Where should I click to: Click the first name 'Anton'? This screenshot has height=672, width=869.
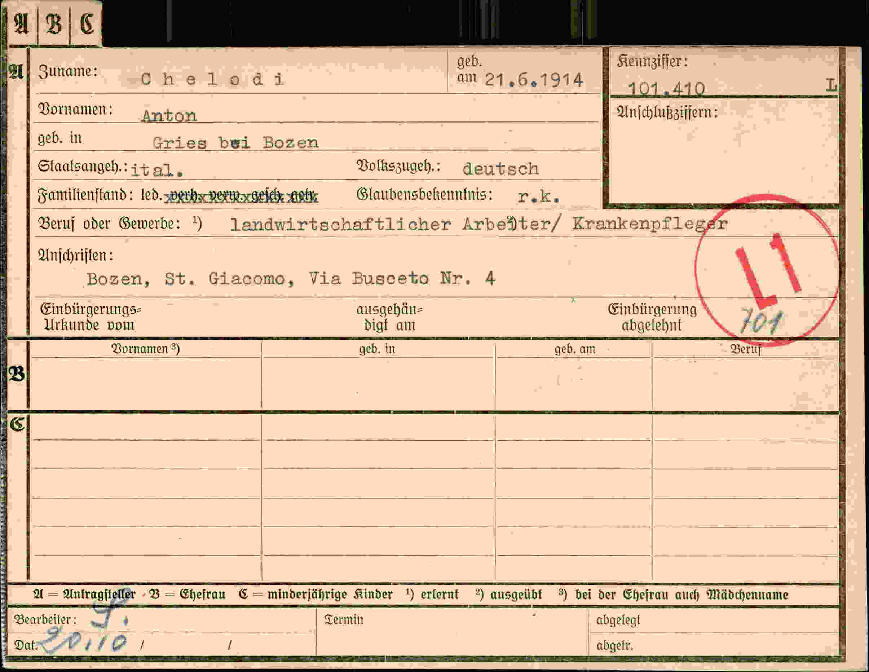pos(169,115)
